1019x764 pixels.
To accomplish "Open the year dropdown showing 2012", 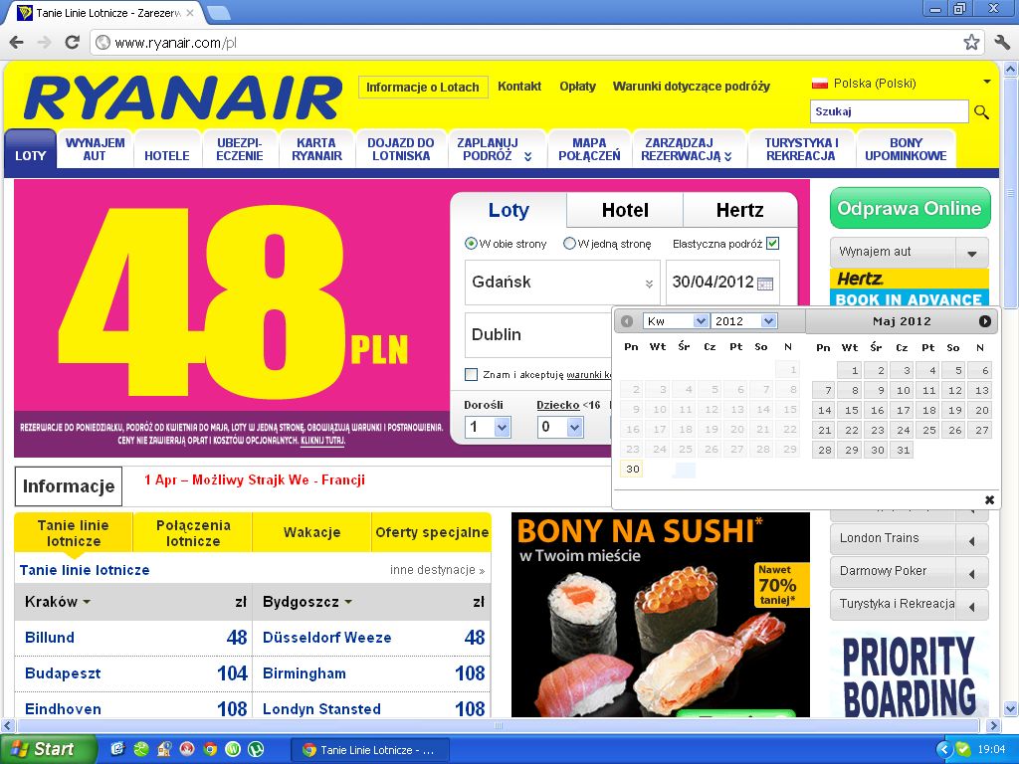I will (743, 321).
